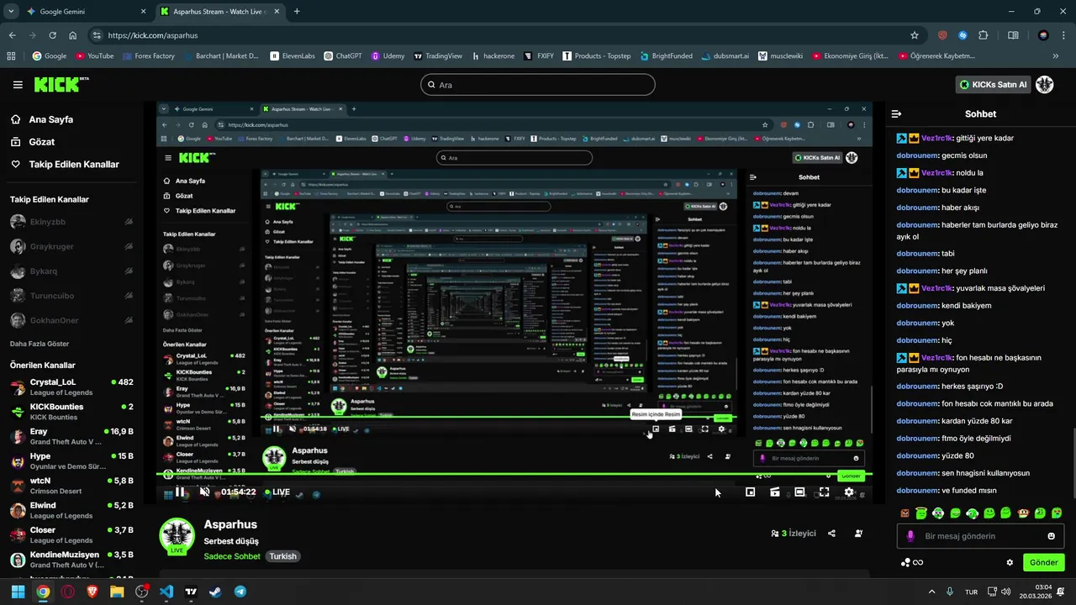1076x605 pixels.
Task: Enable picture-in-picture on the player
Action: coord(750,492)
